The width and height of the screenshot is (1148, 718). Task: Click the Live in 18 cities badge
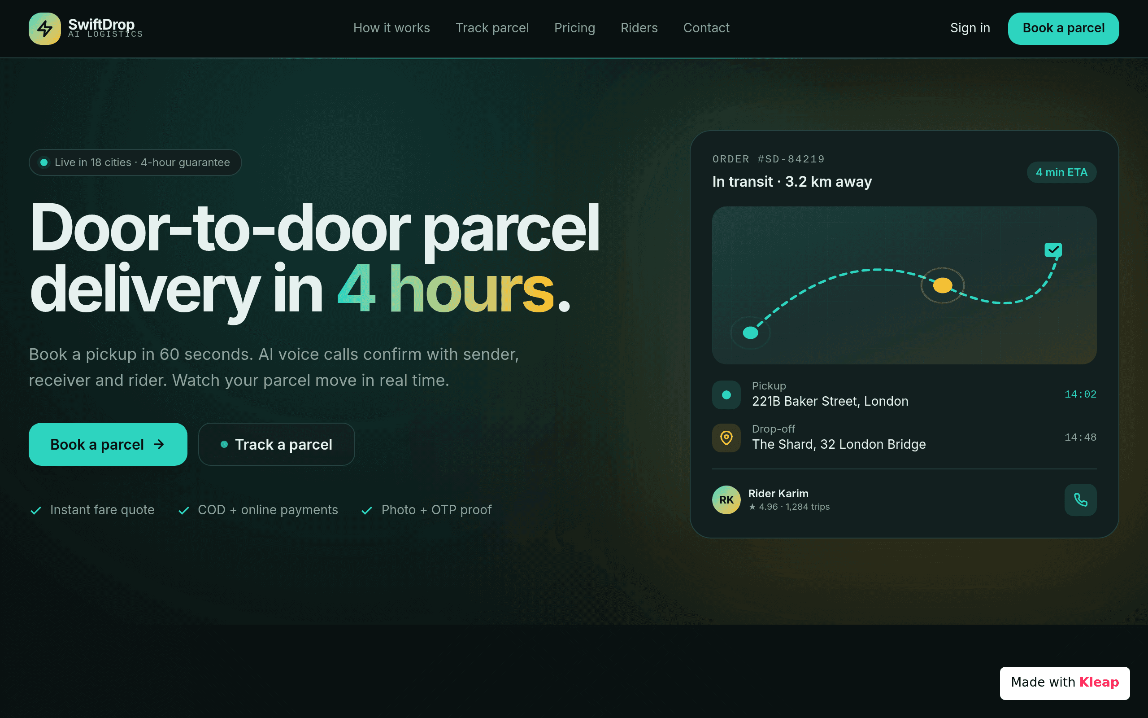tap(135, 162)
